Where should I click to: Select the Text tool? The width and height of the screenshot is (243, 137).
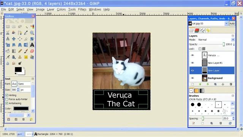coord(32,45)
